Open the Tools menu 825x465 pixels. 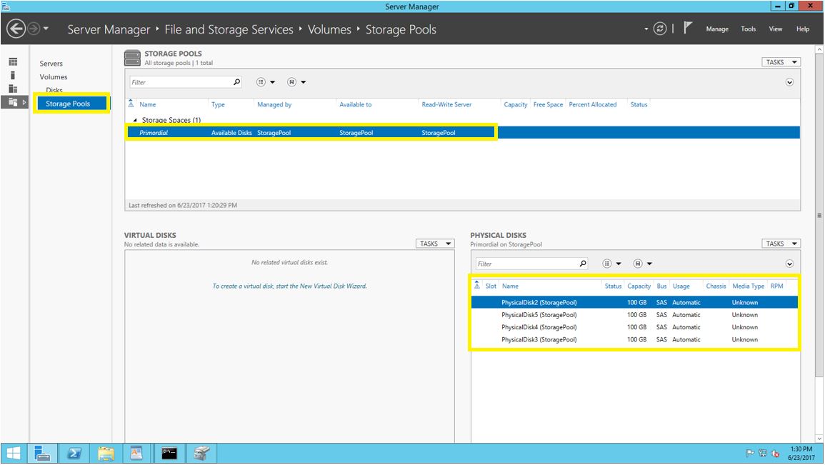tap(748, 29)
